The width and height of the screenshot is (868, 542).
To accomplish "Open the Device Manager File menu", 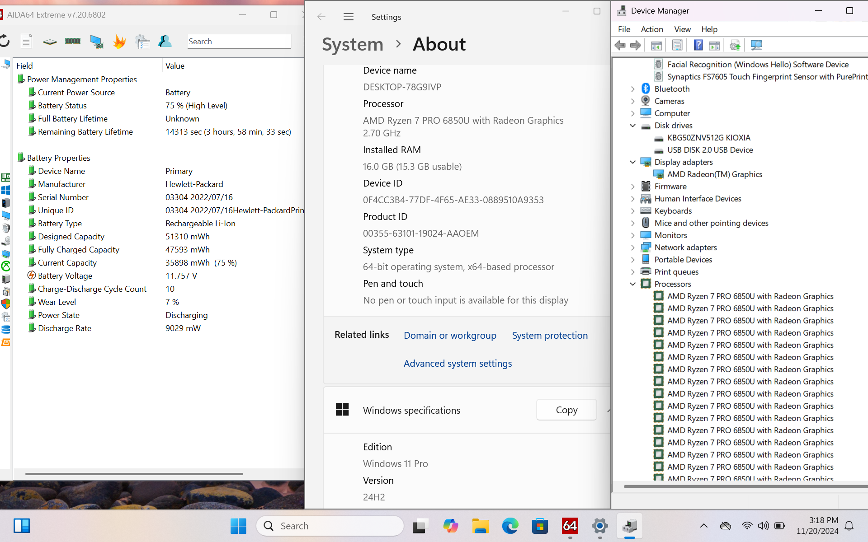I will 624,29.
